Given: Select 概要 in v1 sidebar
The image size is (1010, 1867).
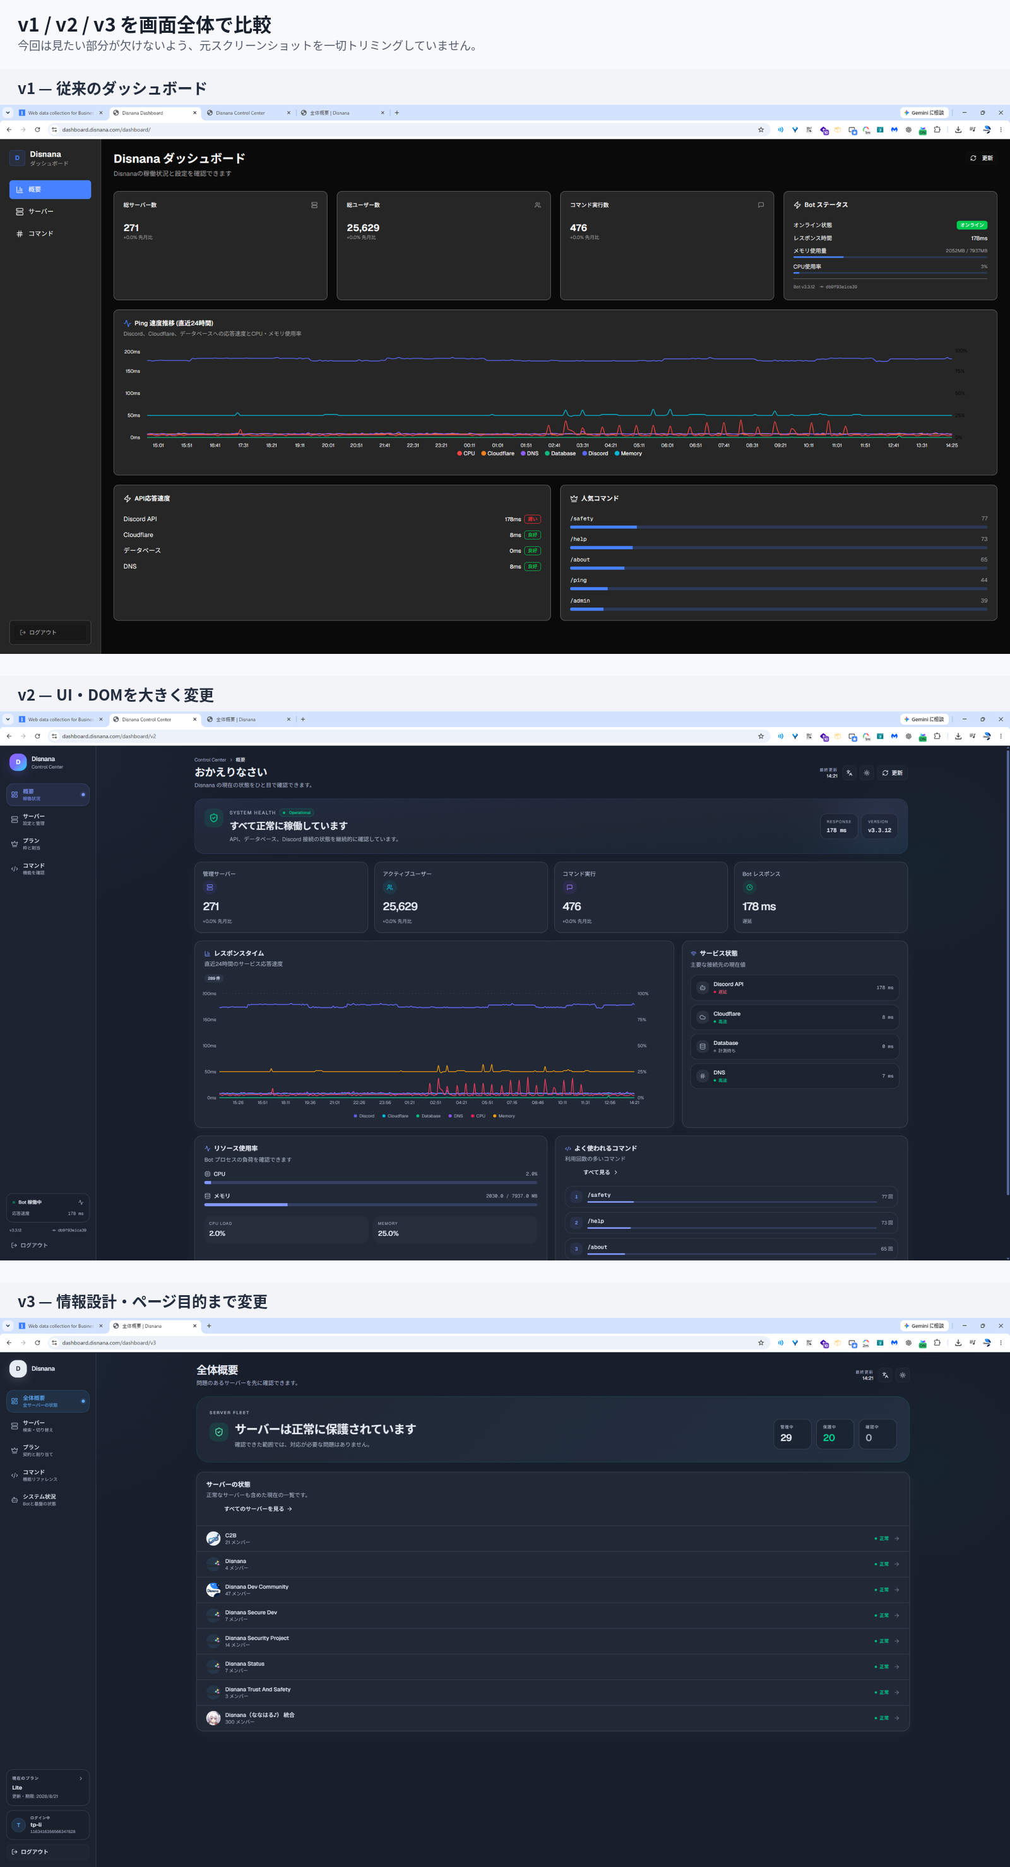Looking at the screenshot, I should click(50, 189).
